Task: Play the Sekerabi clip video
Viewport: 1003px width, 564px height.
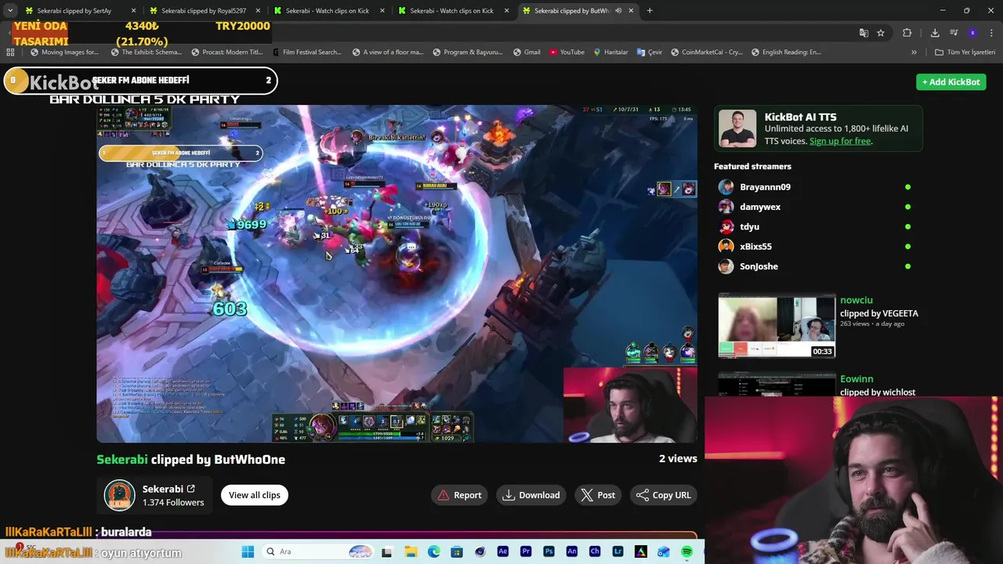Action: 396,273
